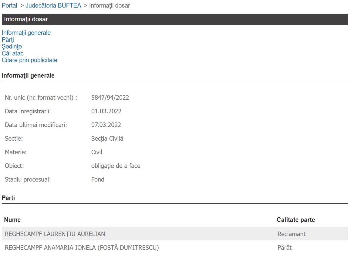Image resolution: width=348 pixels, height=254 pixels.
Task: Click the dark Informaţii dosar header bar
Action: (174, 19)
